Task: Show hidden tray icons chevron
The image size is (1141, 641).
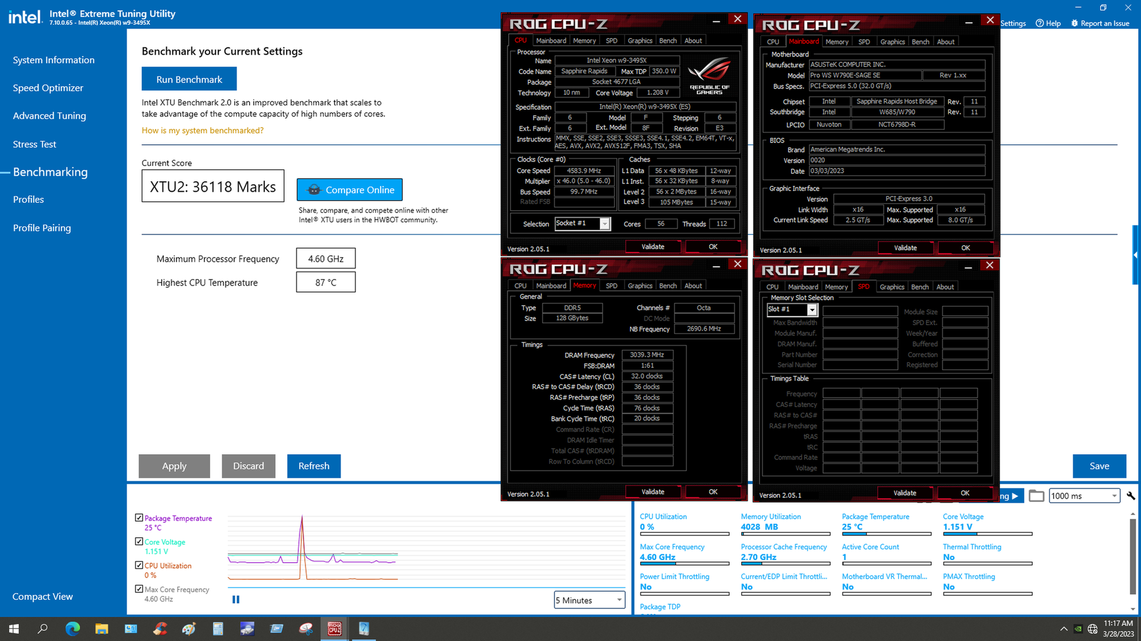Action: click(1063, 629)
